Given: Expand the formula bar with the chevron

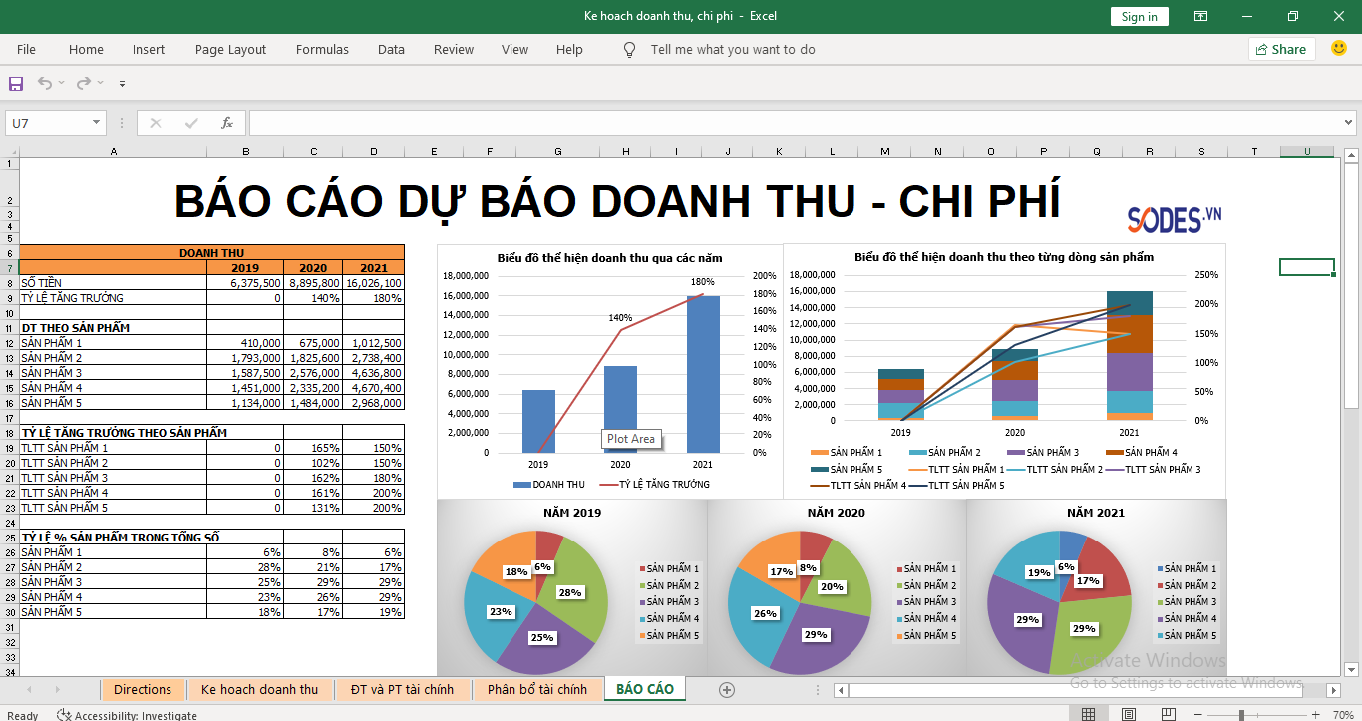Looking at the screenshot, I should coord(1349,123).
